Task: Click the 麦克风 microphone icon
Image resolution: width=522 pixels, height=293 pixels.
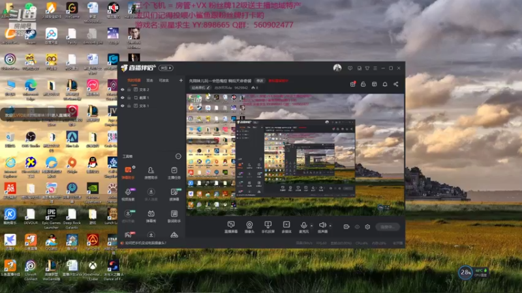Action: point(303,227)
